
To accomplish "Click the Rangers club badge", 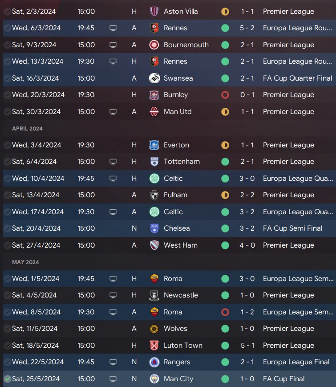I will [154, 362].
